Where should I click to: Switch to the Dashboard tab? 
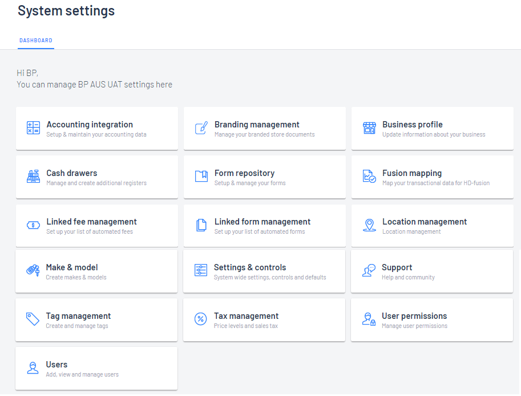click(x=36, y=41)
